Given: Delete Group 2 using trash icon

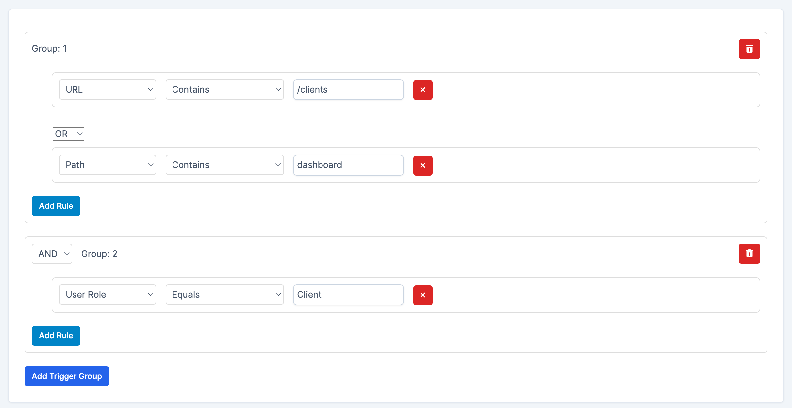Looking at the screenshot, I should tap(749, 254).
